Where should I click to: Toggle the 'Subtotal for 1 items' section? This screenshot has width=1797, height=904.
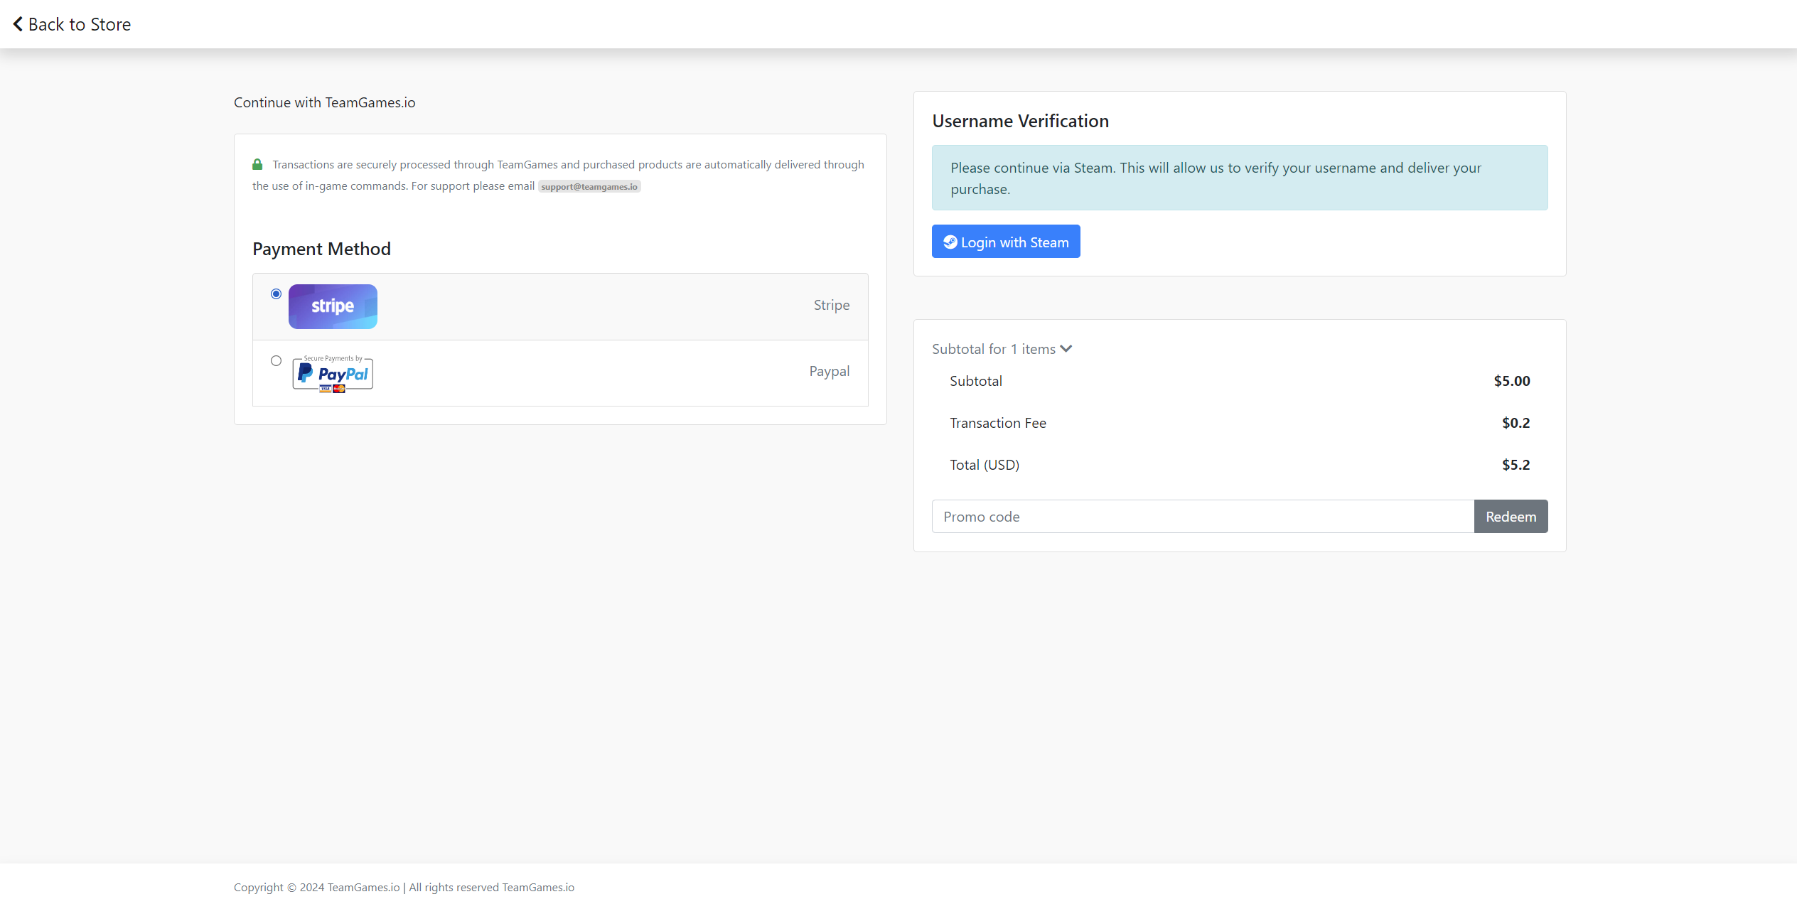(x=993, y=349)
